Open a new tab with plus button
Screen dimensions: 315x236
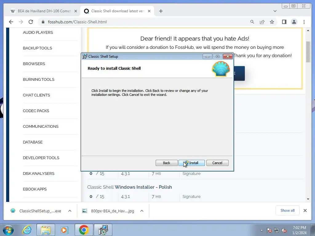pos(161,11)
